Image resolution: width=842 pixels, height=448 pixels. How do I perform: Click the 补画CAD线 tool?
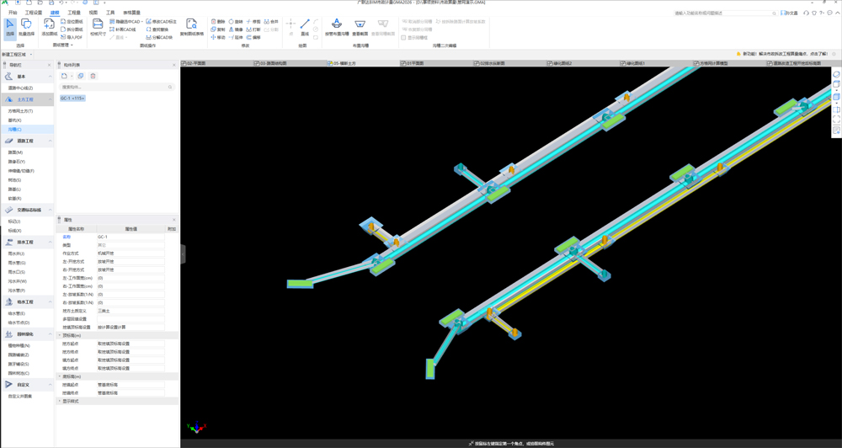click(x=122, y=29)
